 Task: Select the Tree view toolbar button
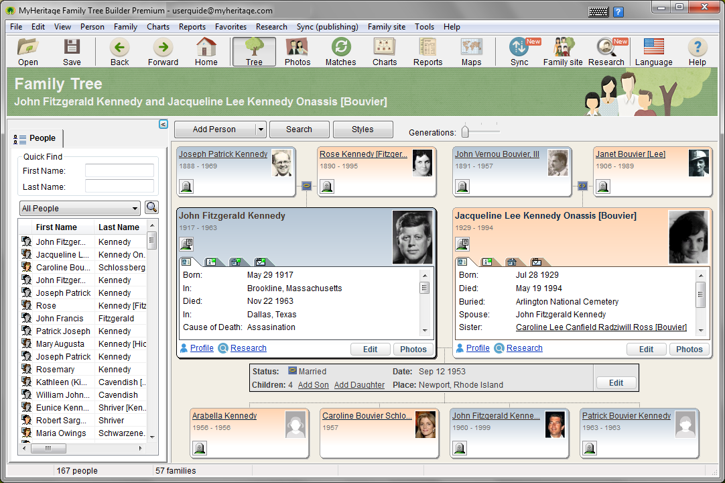click(254, 52)
